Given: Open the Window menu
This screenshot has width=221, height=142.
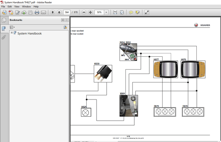Looking at the screenshot, I should (x=26, y=6).
